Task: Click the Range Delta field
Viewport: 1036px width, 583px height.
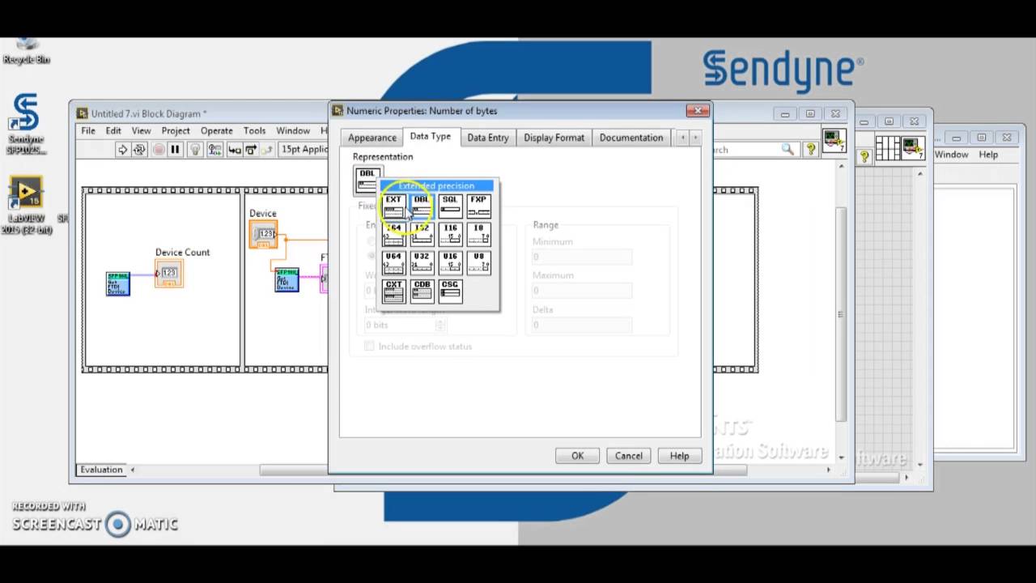Action: click(x=581, y=325)
